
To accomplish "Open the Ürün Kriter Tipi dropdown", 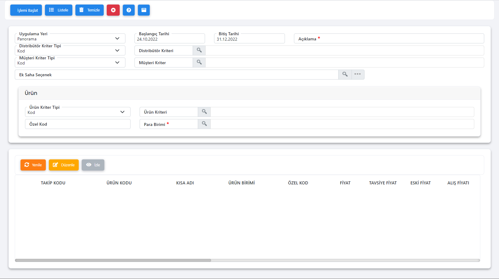I will pyautogui.click(x=122, y=112).
